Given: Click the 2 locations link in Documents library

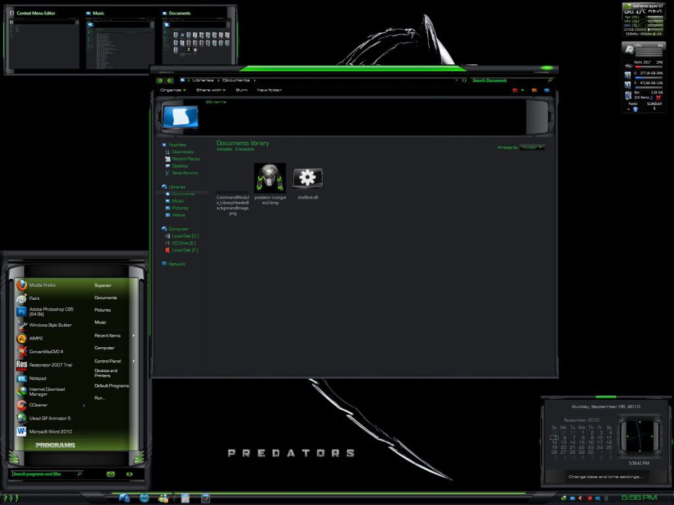Looking at the screenshot, I should (x=244, y=149).
